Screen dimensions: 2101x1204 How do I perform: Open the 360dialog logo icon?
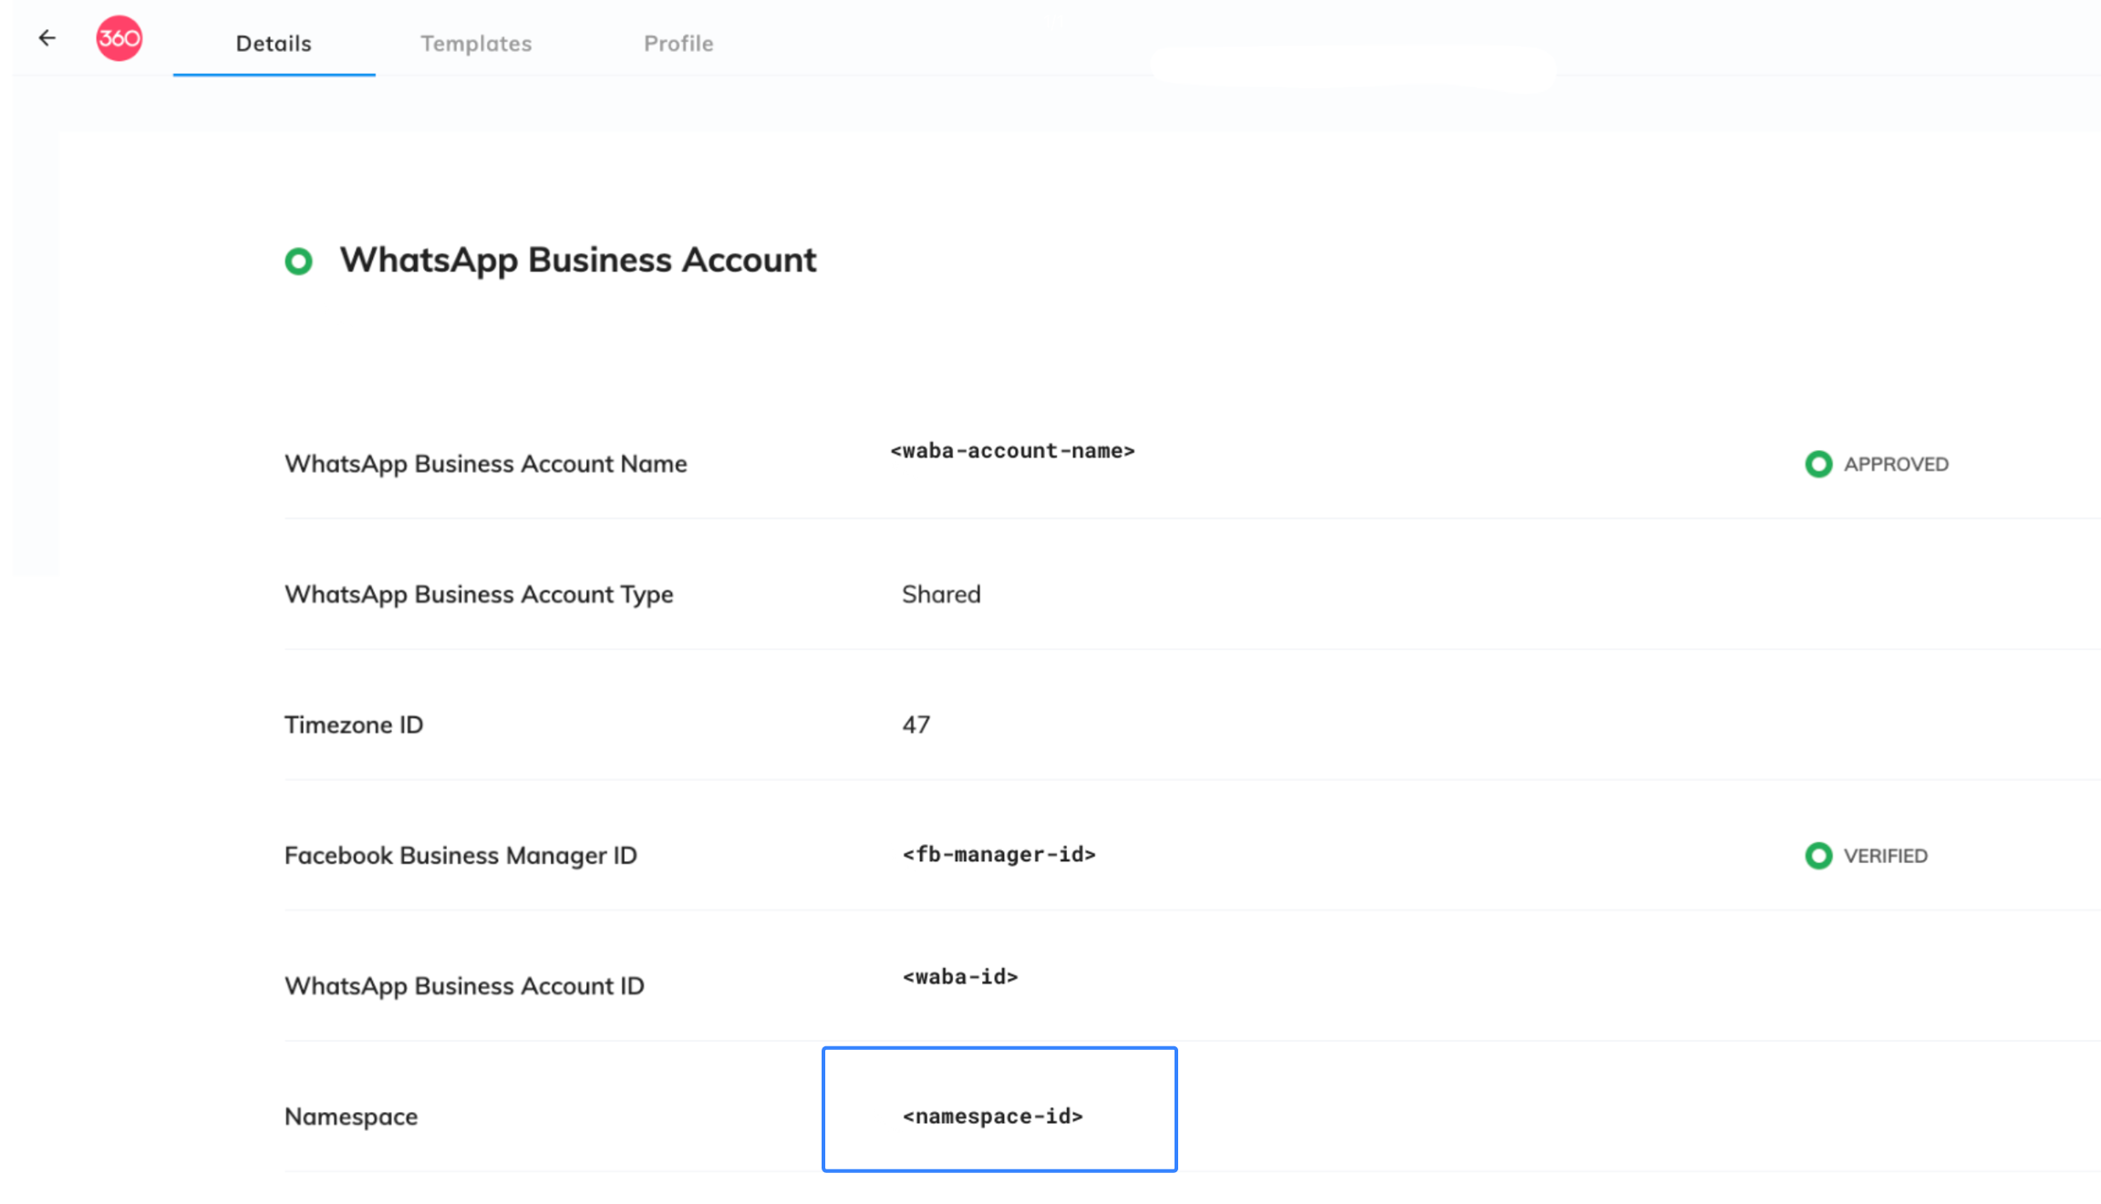click(x=119, y=38)
